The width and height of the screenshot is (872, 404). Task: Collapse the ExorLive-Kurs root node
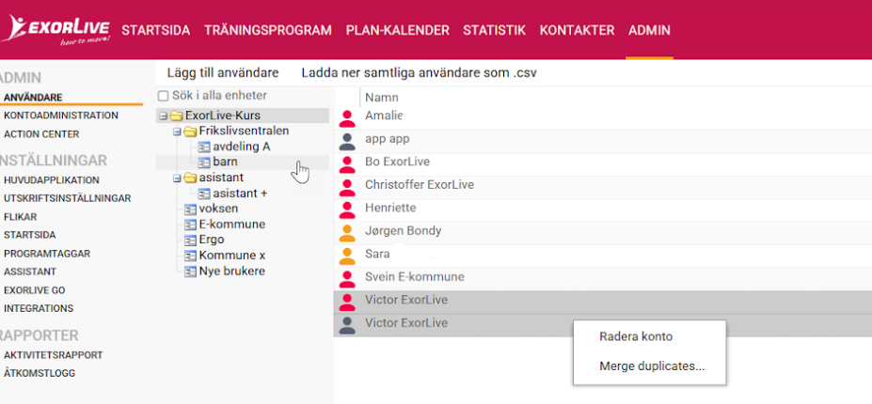click(163, 117)
